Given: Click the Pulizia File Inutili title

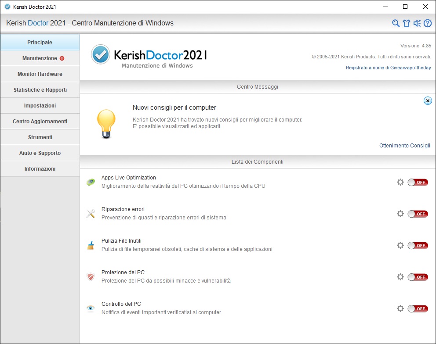Looking at the screenshot, I should 121,241.
